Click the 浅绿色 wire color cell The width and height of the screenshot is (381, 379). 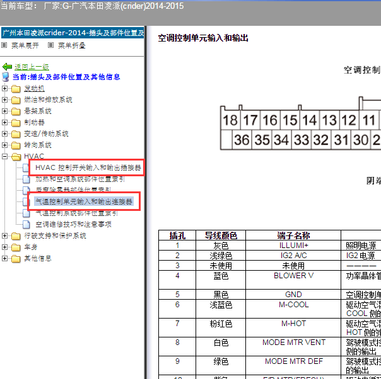(221, 256)
